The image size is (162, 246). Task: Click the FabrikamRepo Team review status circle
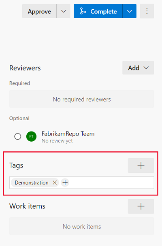pyautogui.click(x=18, y=136)
